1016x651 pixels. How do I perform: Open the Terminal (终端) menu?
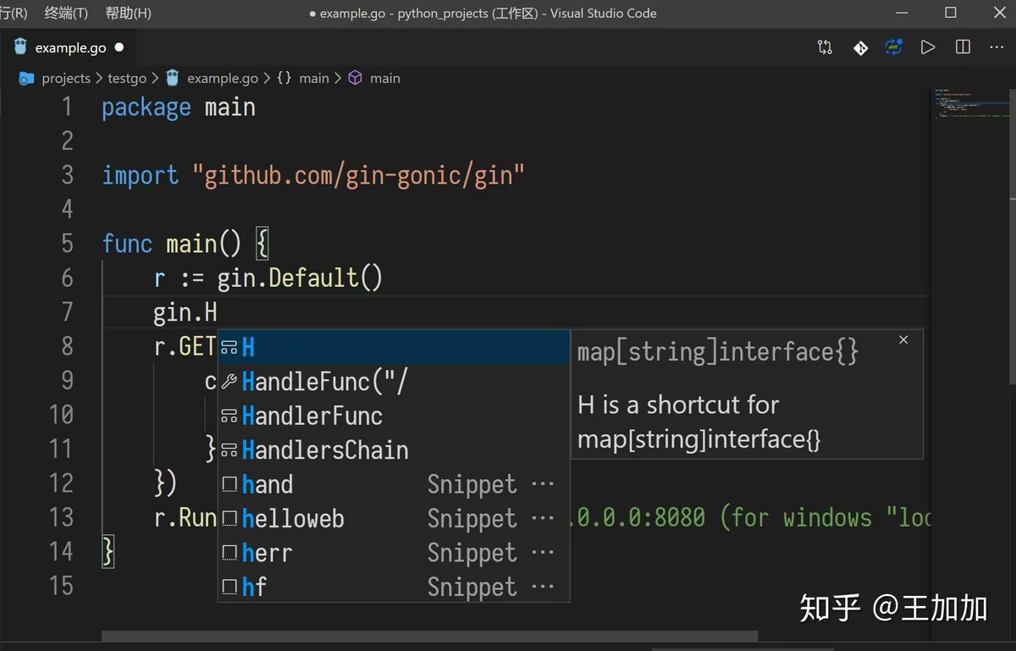coord(66,13)
